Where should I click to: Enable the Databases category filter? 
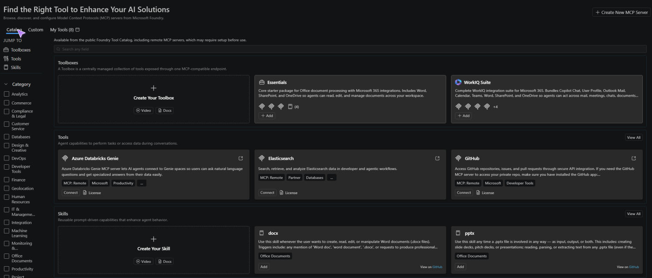[x=7, y=137]
